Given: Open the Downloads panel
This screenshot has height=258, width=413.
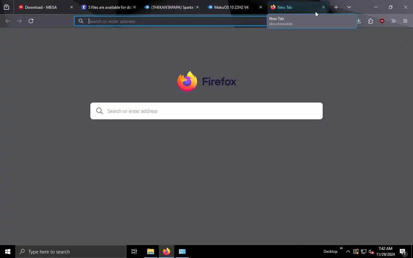Looking at the screenshot, I should pyautogui.click(x=359, y=21).
